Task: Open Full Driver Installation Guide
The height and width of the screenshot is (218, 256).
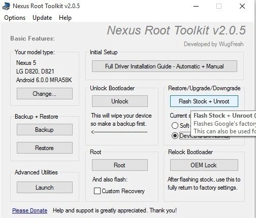Action: [x=165, y=66]
